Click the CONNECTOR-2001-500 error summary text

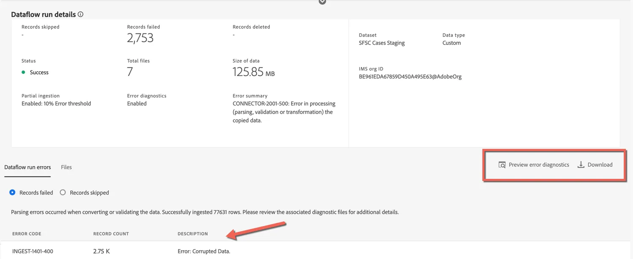(x=284, y=112)
